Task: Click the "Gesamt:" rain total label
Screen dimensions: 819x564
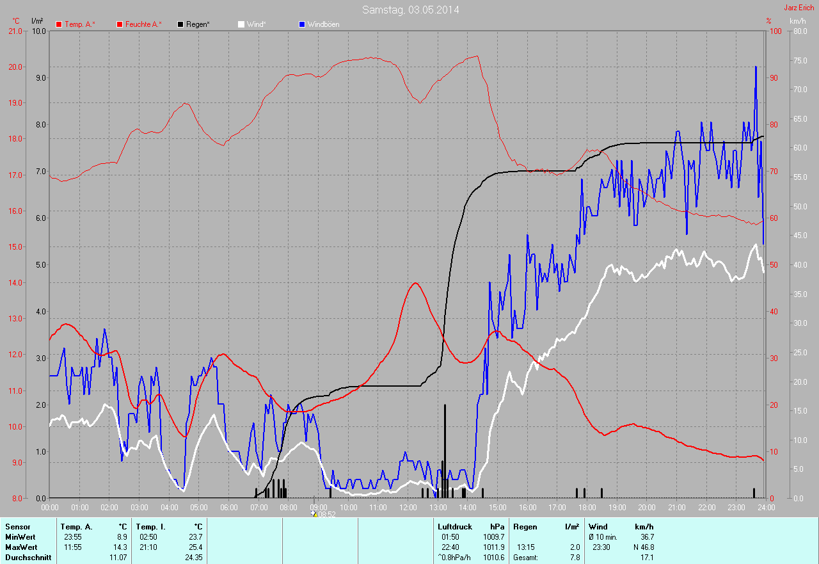Action: (x=526, y=558)
